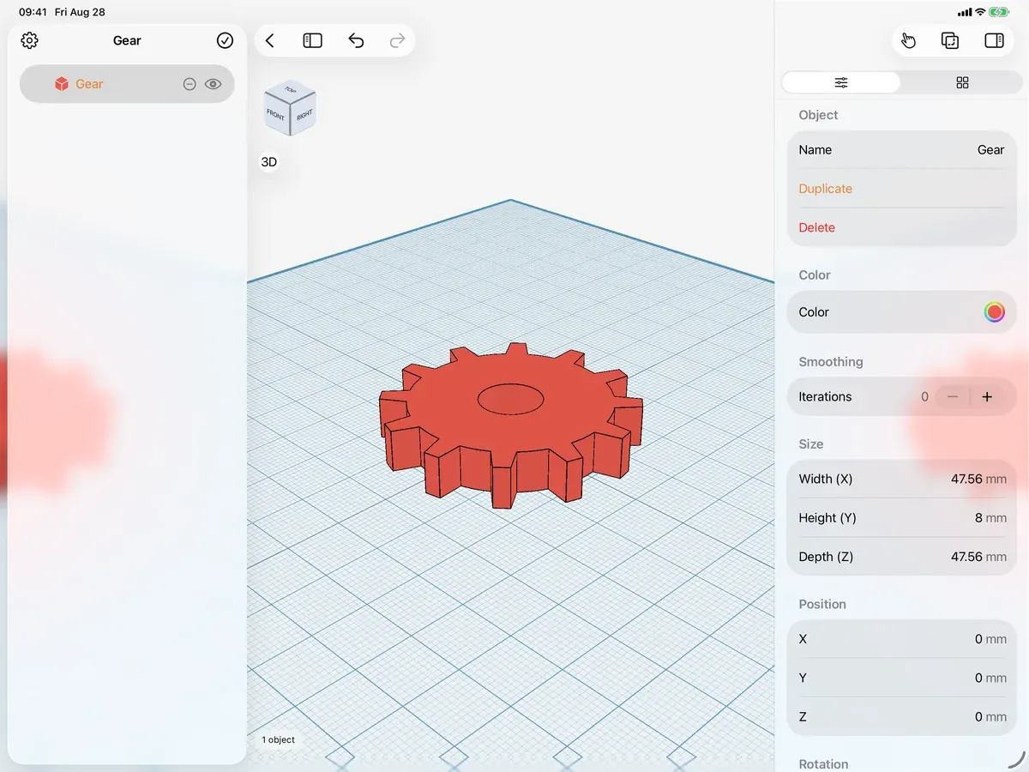Tap the Wi-Fi icon in status bar
This screenshot has height=772, width=1029.
(980, 12)
